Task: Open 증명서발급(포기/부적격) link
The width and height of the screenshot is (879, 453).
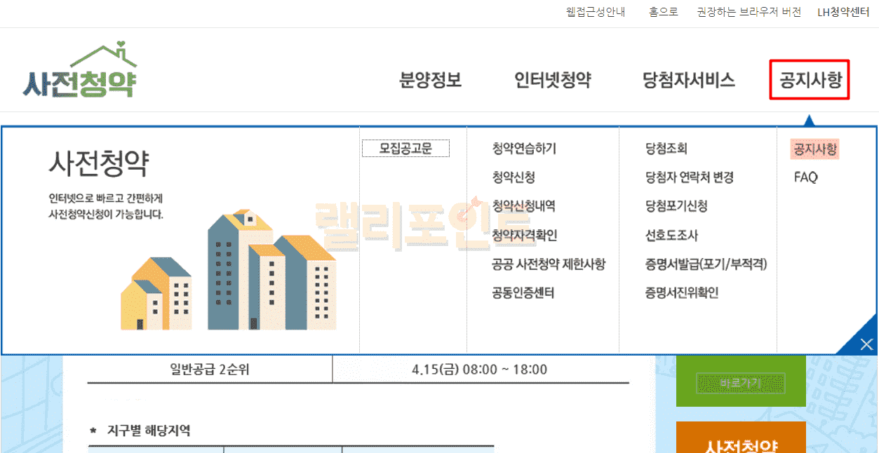Action: [706, 264]
